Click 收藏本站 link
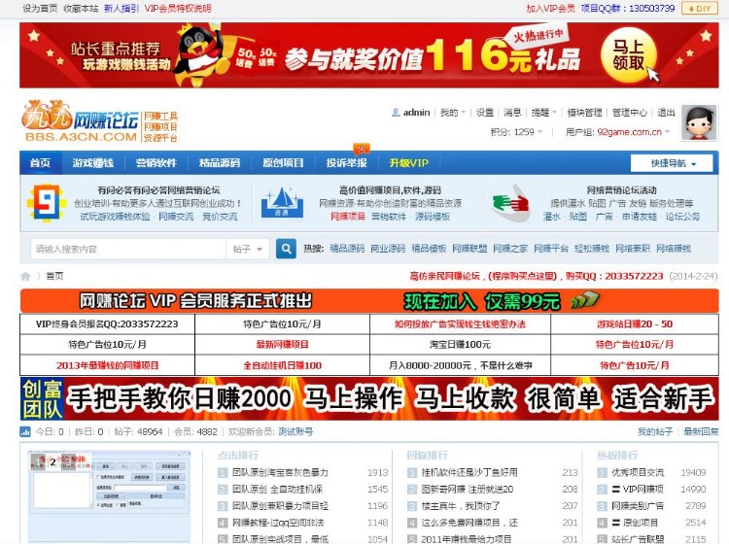 [x=81, y=8]
